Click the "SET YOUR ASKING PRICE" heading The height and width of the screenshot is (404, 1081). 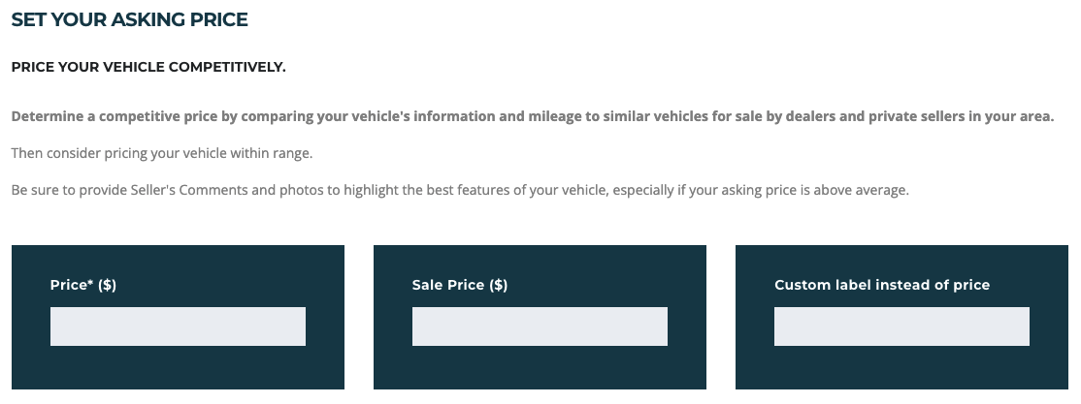[x=129, y=19]
